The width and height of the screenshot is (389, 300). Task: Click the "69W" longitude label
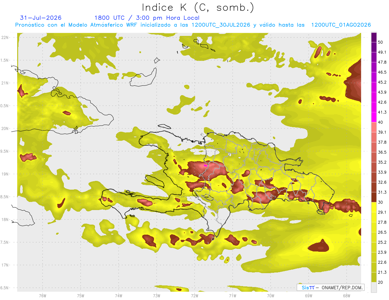[x=309, y=295]
